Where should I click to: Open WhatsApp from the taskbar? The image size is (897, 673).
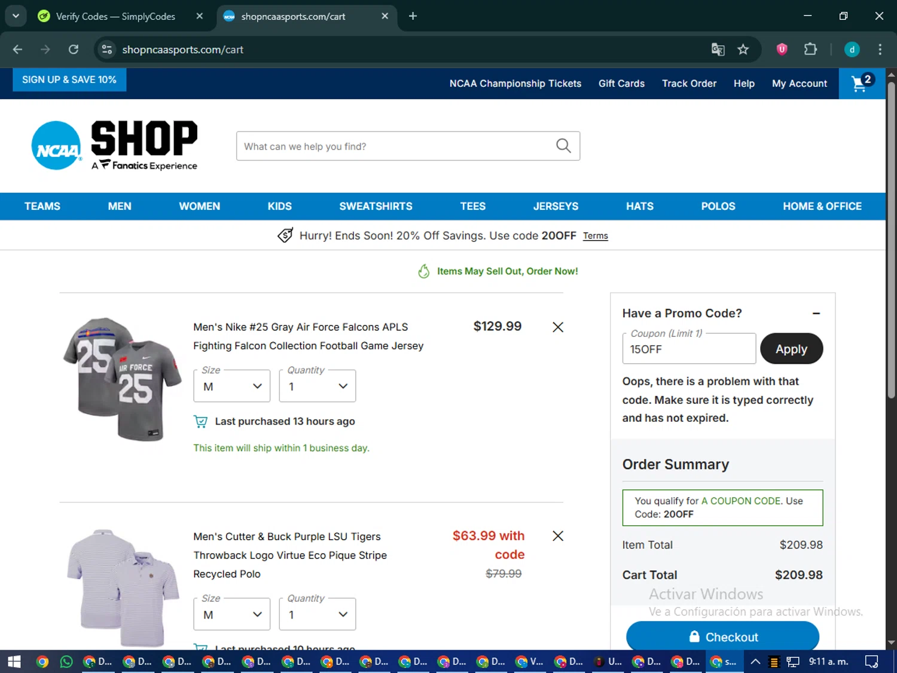click(66, 662)
